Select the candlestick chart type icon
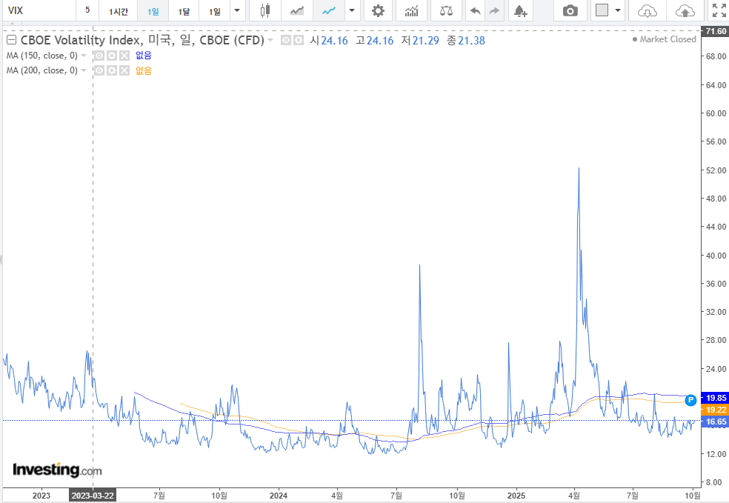This screenshot has width=729, height=503. 265,10
